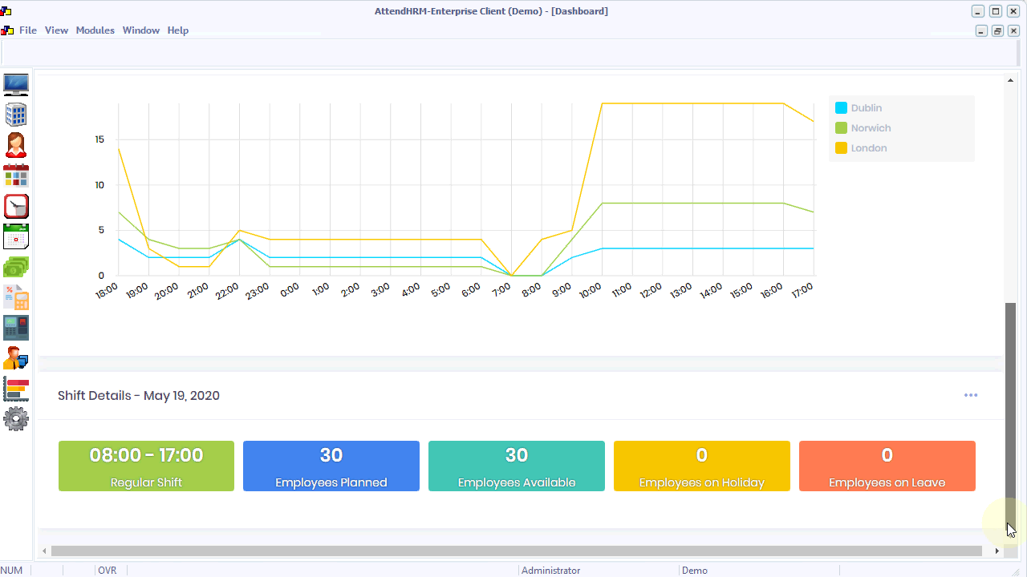Click the horizontal scrollbar left arrow

tap(43, 551)
